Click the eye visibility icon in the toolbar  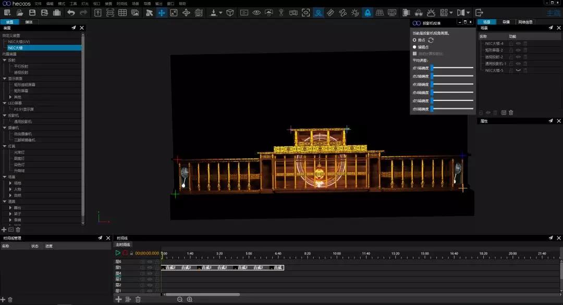pos(257,11)
